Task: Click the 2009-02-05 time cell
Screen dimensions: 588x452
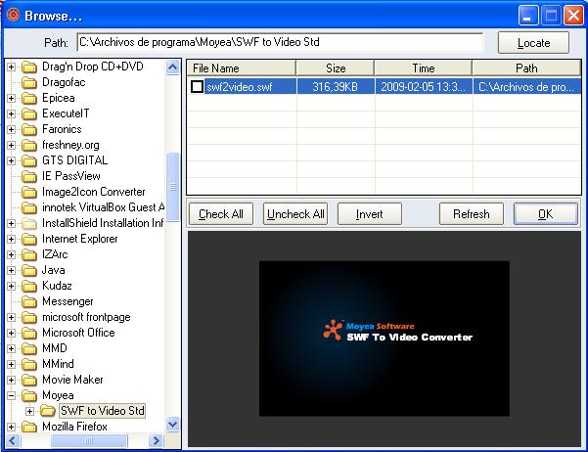Action: pos(424,87)
